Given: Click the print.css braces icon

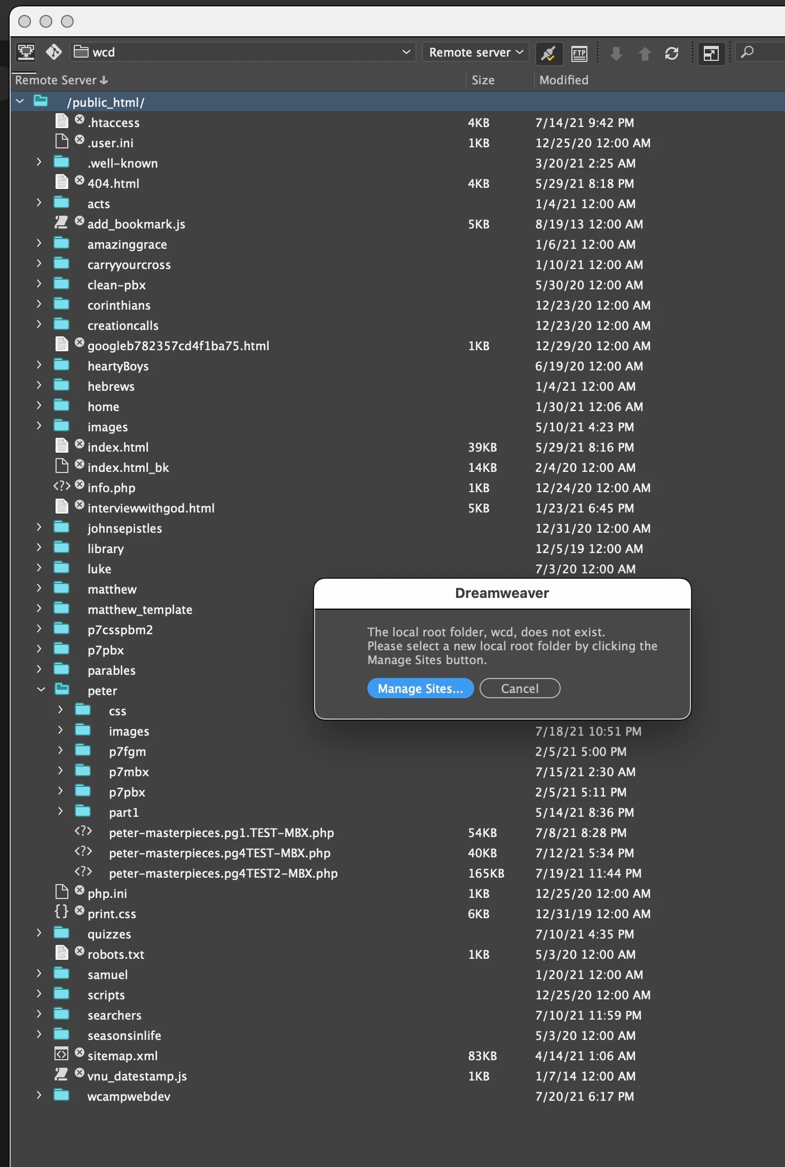Looking at the screenshot, I should point(61,912).
